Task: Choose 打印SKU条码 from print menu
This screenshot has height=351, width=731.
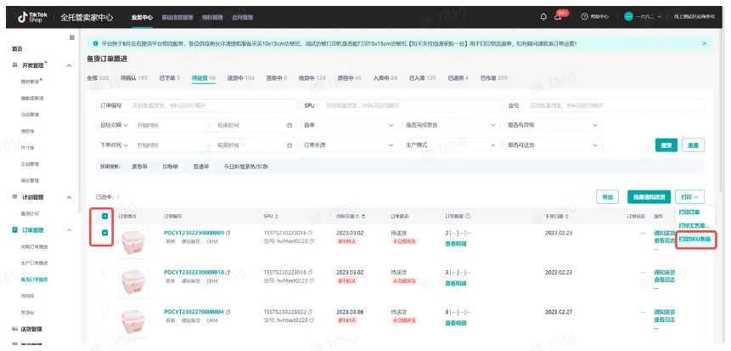Action: tap(694, 239)
